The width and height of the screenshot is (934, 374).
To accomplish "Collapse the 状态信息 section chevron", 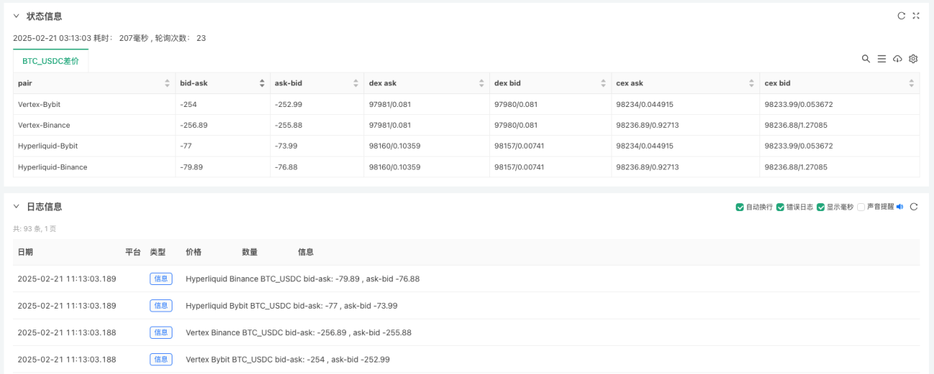I will [x=17, y=16].
